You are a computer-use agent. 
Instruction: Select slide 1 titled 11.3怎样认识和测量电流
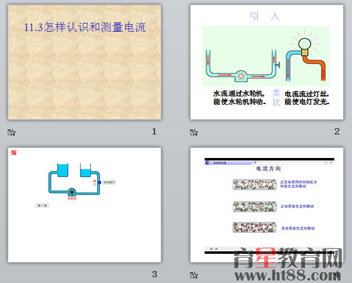85,62
